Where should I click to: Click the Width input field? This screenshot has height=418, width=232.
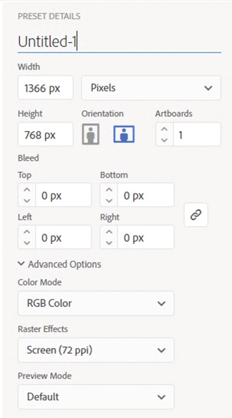pyautogui.click(x=45, y=88)
